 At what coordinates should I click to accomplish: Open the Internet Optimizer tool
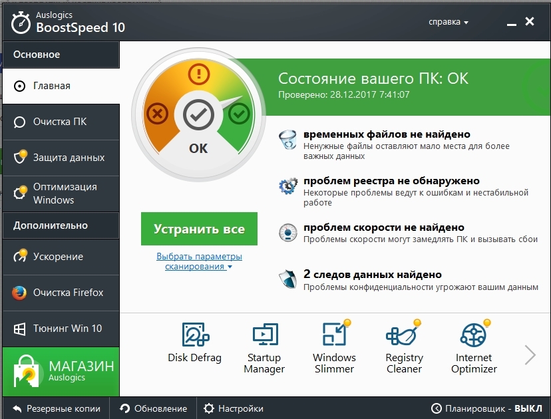(x=474, y=347)
